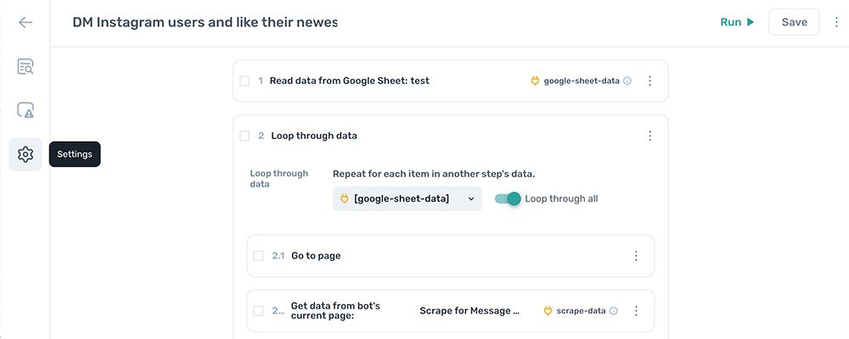Image resolution: width=849 pixels, height=339 pixels.
Task: Open three-dot options for Get data step
Action: (x=636, y=311)
